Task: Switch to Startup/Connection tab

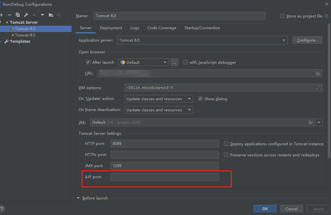Action: (x=202, y=28)
